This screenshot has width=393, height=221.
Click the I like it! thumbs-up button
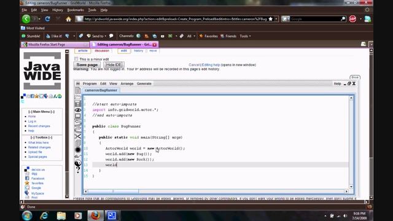coord(54,36)
